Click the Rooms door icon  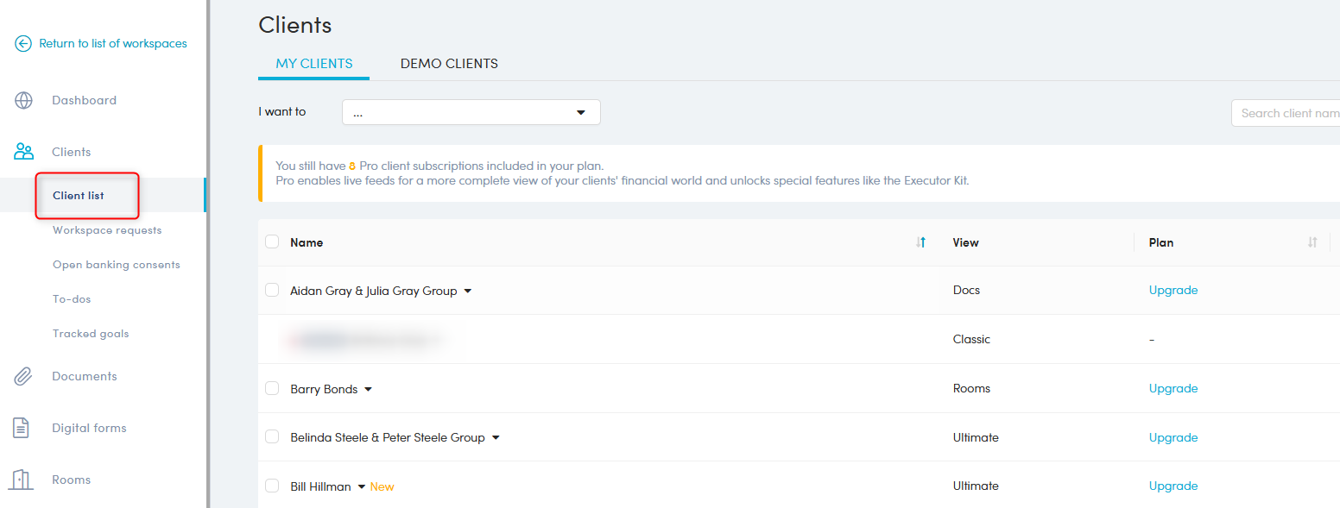pos(22,480)
